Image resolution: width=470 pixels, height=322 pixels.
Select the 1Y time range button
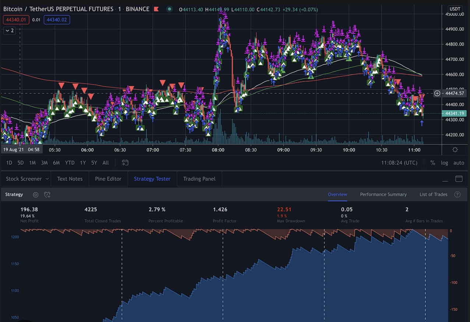click(x=83, y=163)
